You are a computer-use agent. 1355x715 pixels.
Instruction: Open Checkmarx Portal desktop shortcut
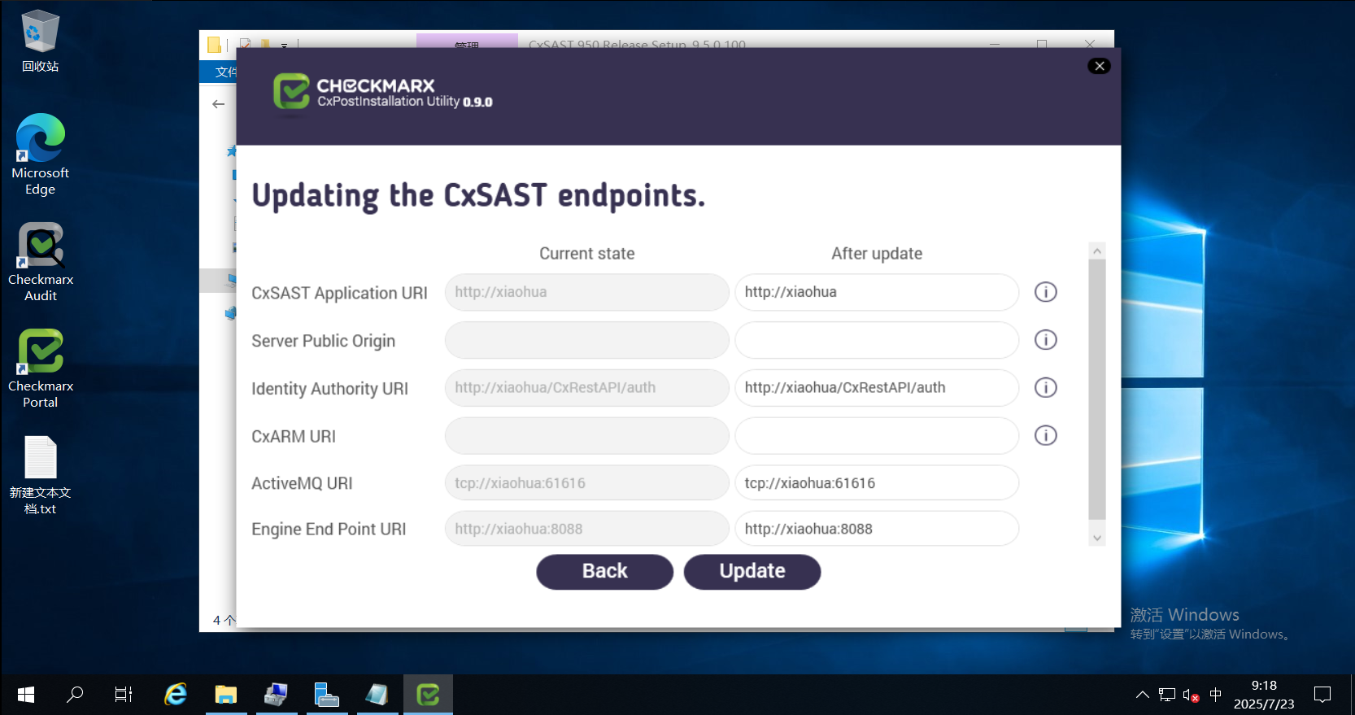(x=40, y=368)
